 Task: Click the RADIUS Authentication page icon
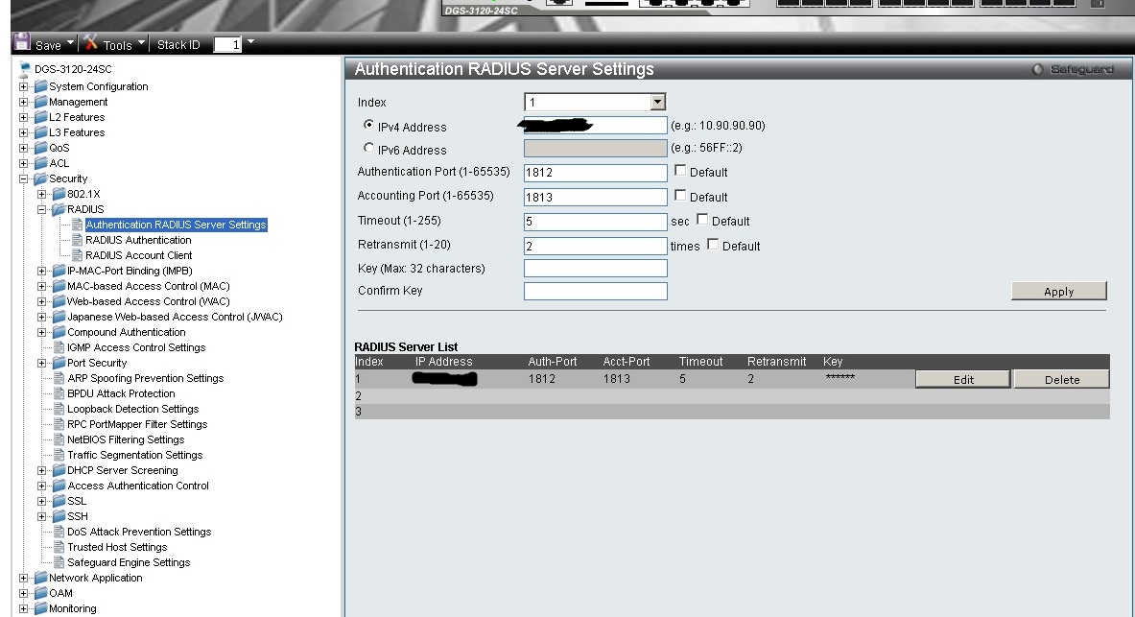pyautogui.click(x=77, y=240)
